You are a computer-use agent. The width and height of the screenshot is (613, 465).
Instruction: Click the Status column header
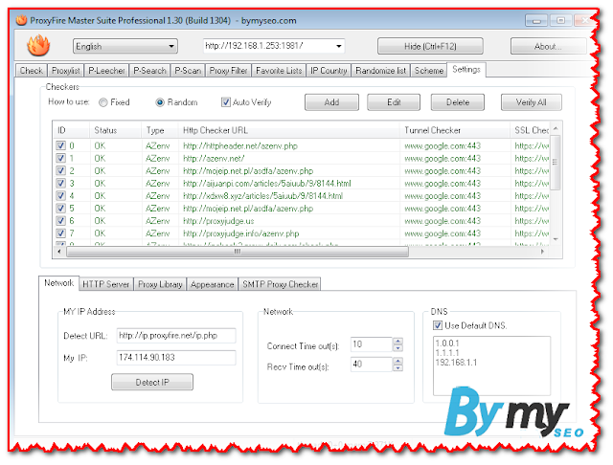[115, 130]
